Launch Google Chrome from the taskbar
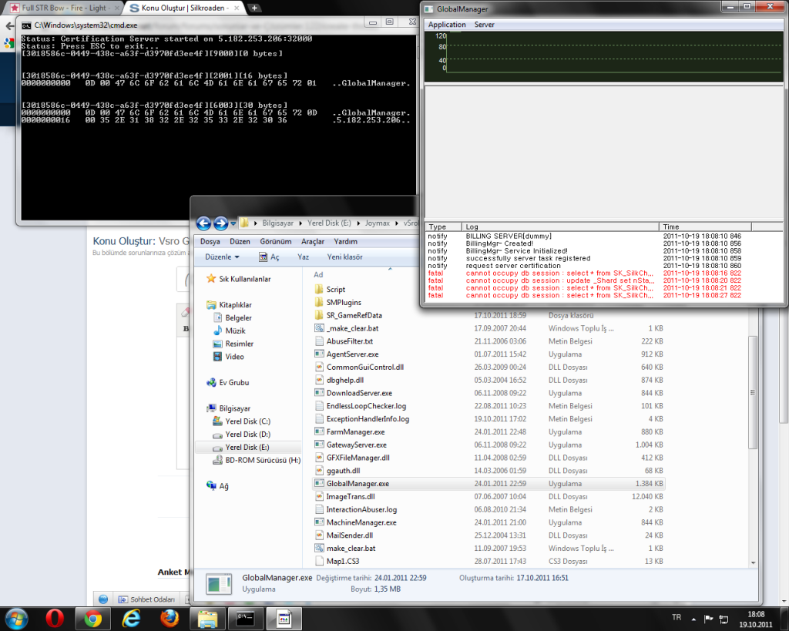Screen dimensions: 789x631 (x=92, y=619)
